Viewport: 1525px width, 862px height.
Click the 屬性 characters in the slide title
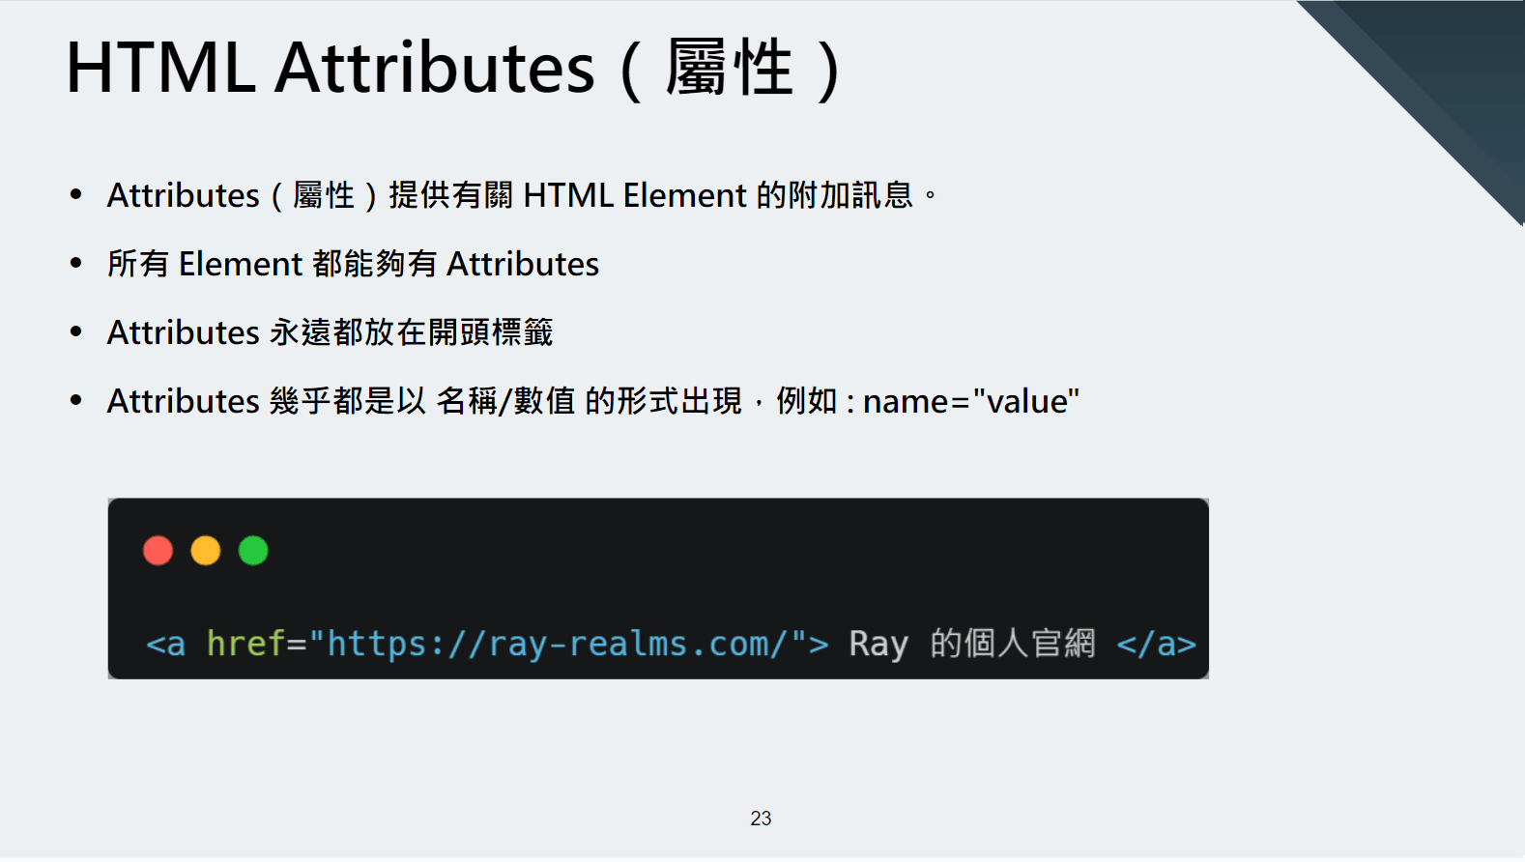[x=729, y=69]
